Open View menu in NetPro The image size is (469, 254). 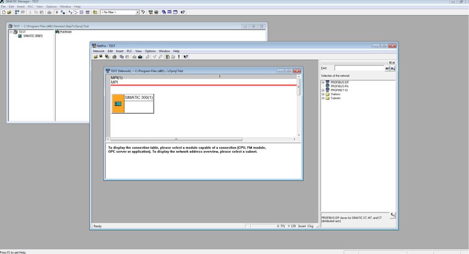[138, 51]
